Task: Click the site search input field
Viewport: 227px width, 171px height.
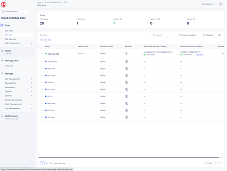Action: (163, 35)
